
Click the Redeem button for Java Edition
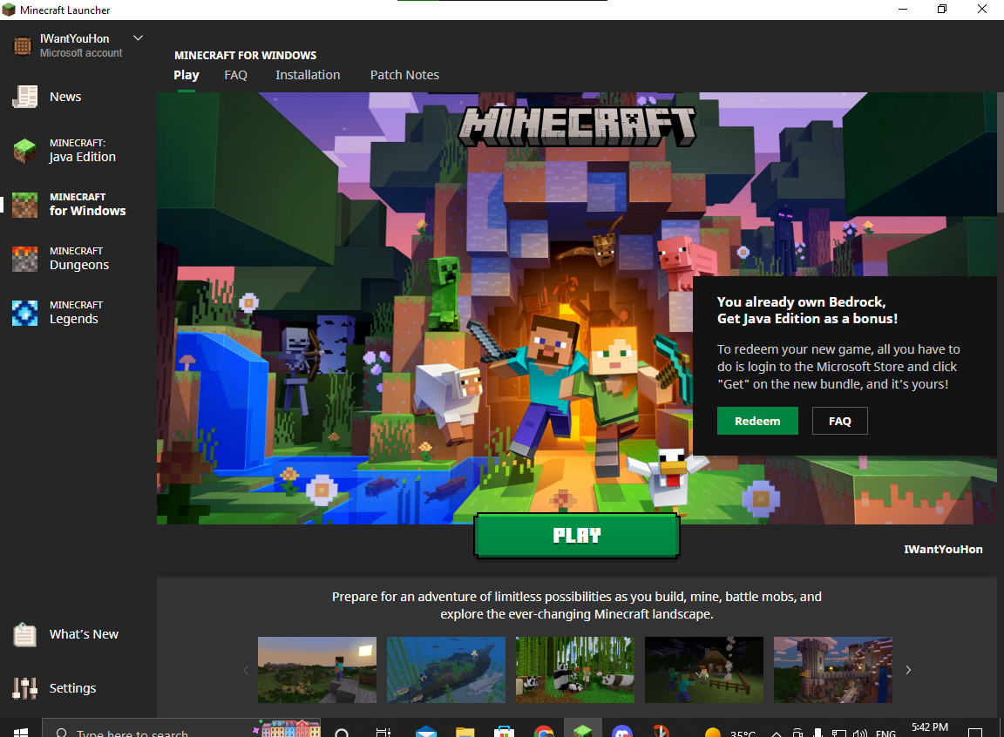point(757,421)
